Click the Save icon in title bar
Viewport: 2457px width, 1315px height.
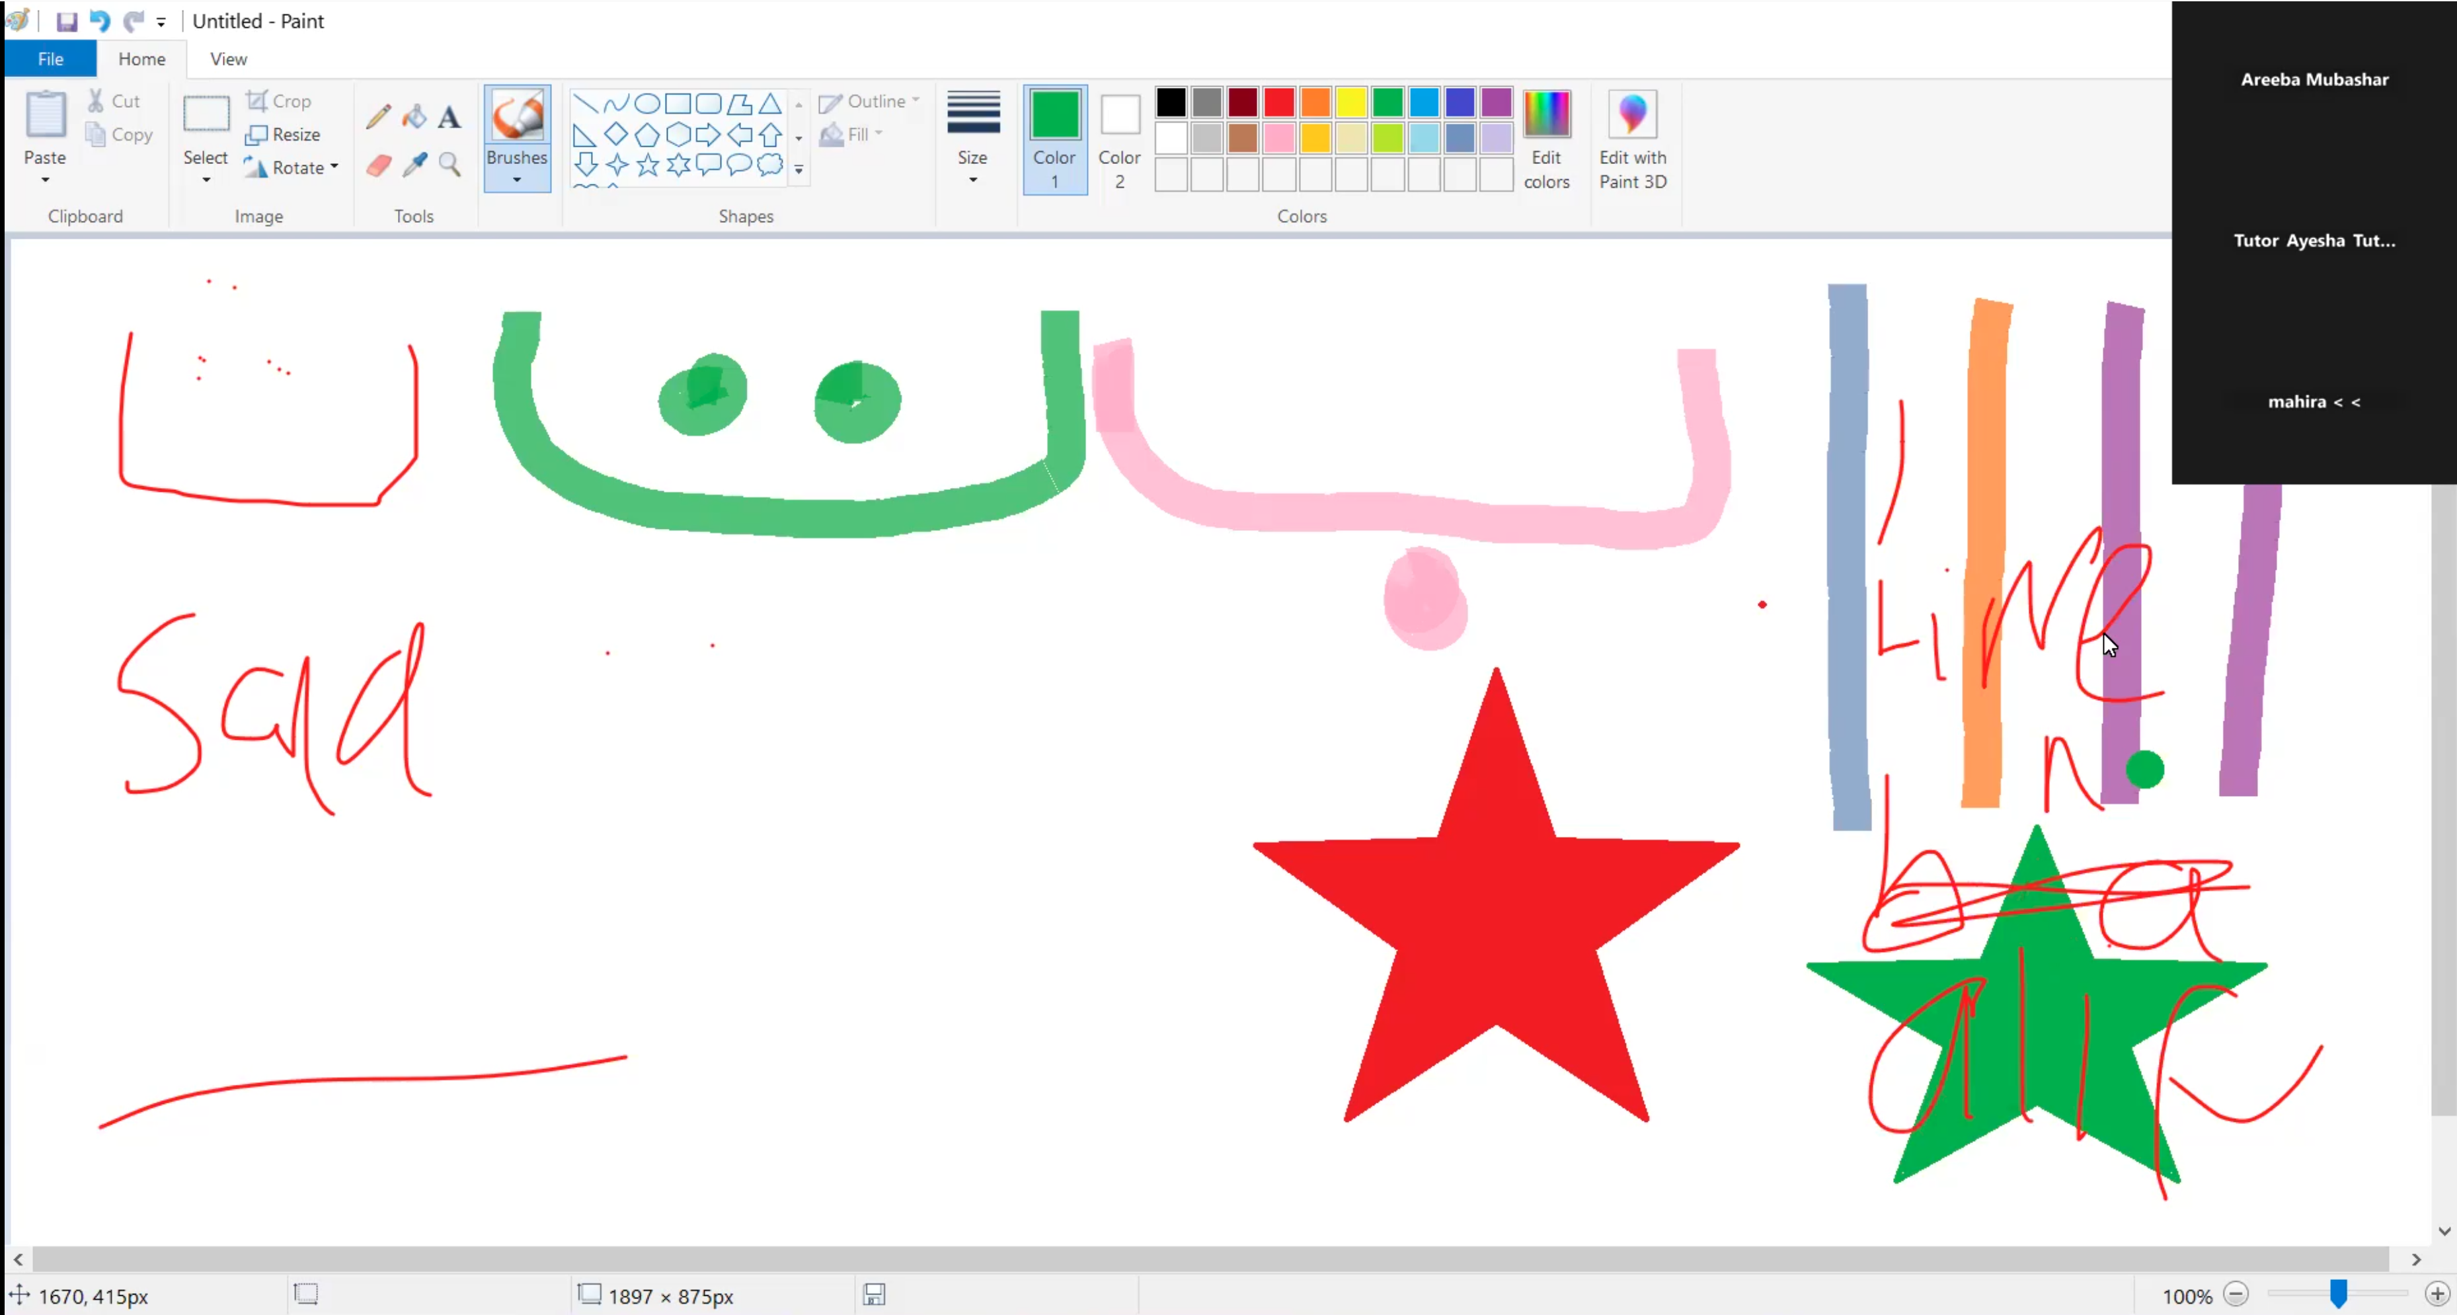pyautogui.click(x=67, y=21)
